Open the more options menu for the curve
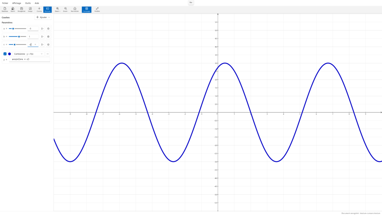382x215 pixels. 47,54
